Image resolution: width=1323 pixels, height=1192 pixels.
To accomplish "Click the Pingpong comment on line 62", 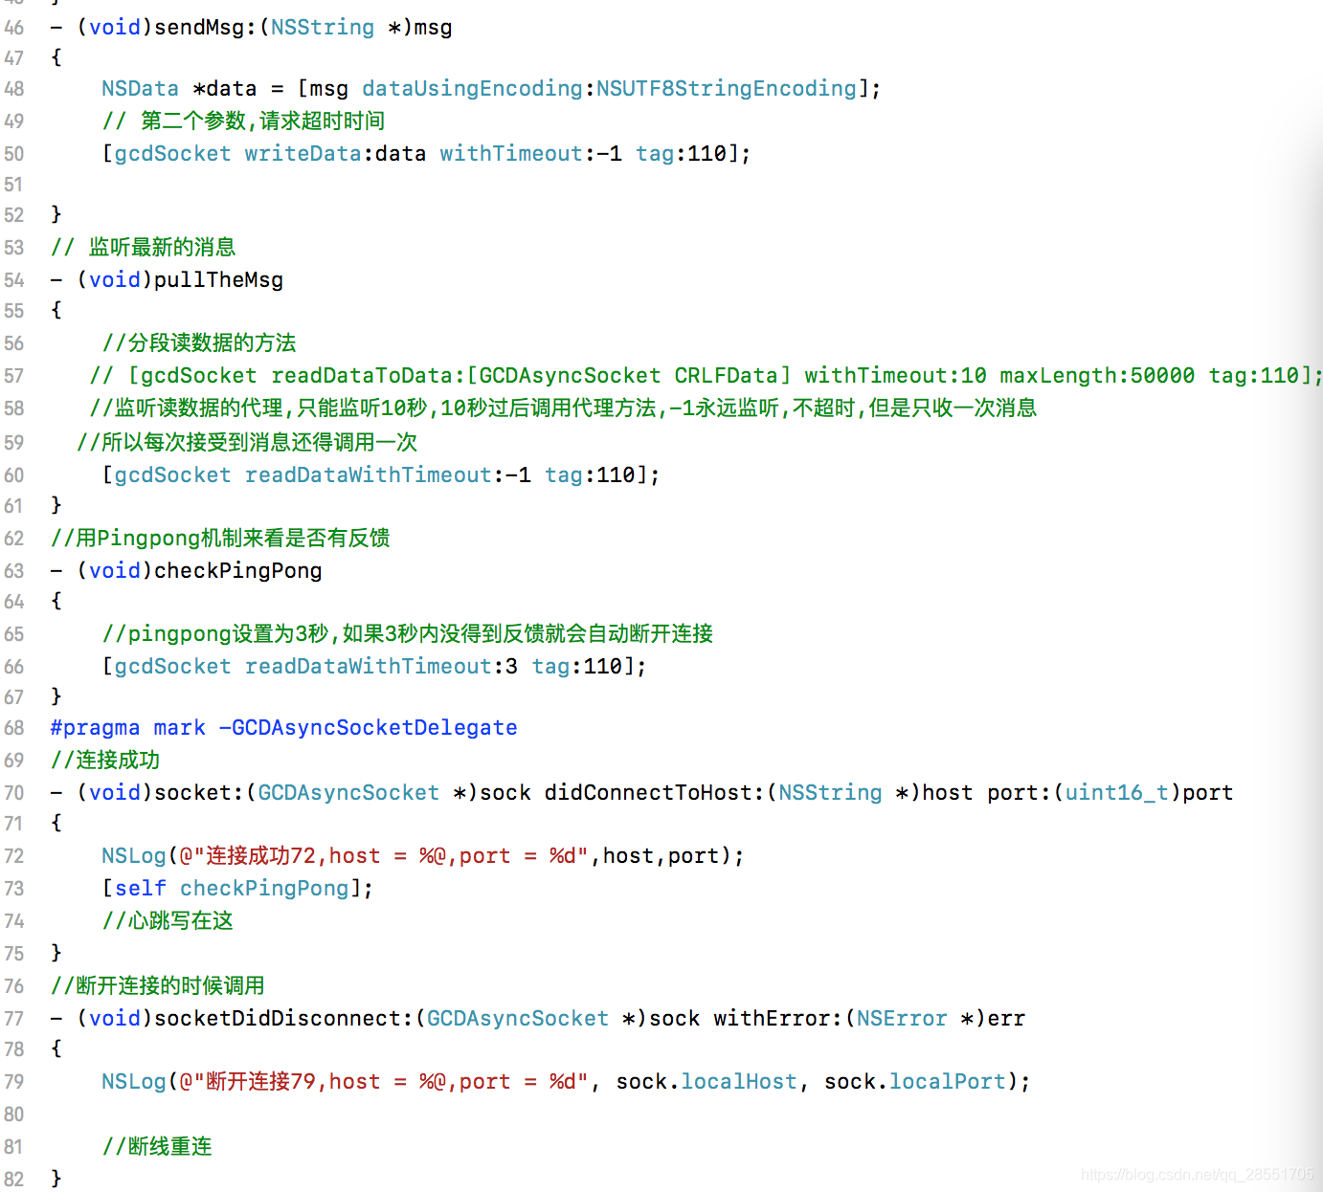I will [220, 539].
